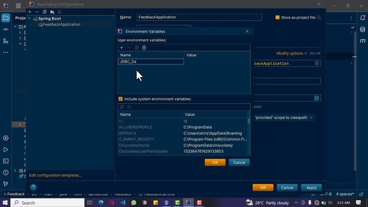Click Value column header of user variables
The width and height of the screenshot is (368, 207).
pyautogui.click(x=217, y=55)
